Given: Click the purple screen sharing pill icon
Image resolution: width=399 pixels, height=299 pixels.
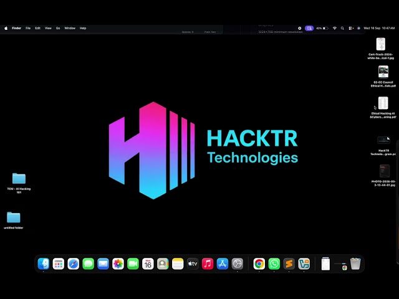Looking at the screenshot, I should pos(309,28).
